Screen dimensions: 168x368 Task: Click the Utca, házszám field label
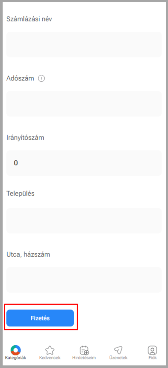pyautogui.click(x=28, y=254)
